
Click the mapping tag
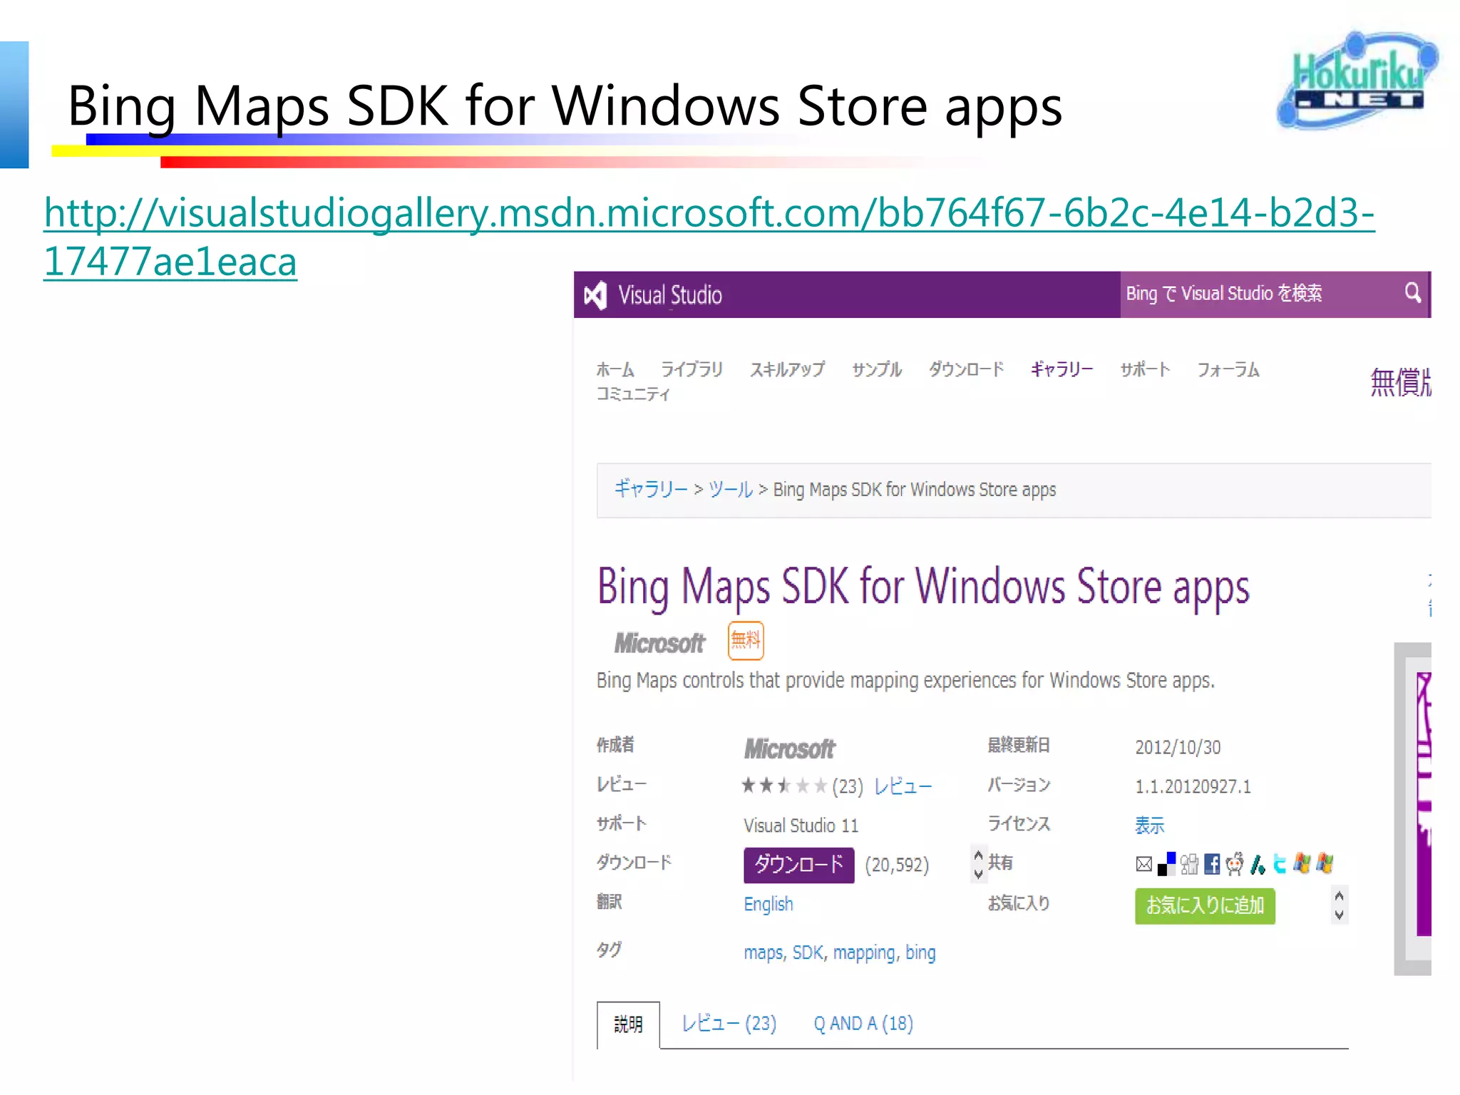(864, 953)
